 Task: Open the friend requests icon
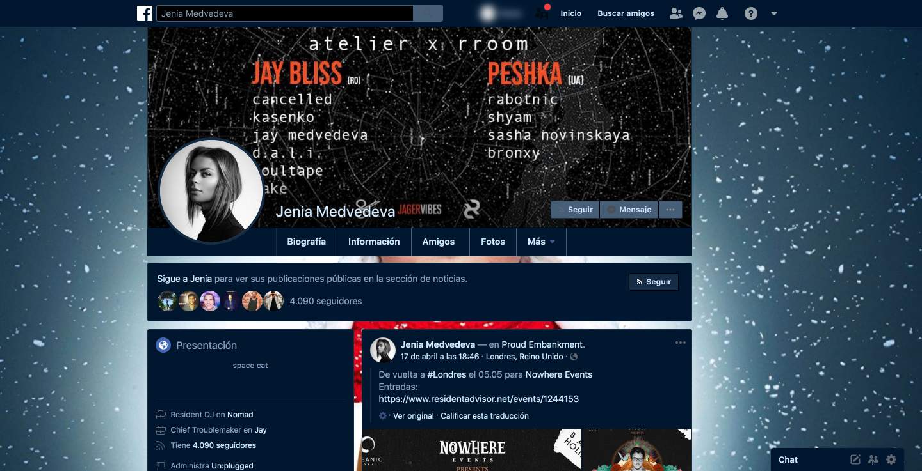pyautogui.click(x=675, y=13)
